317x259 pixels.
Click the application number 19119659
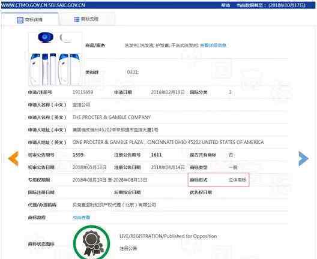[x=83, y=92]
